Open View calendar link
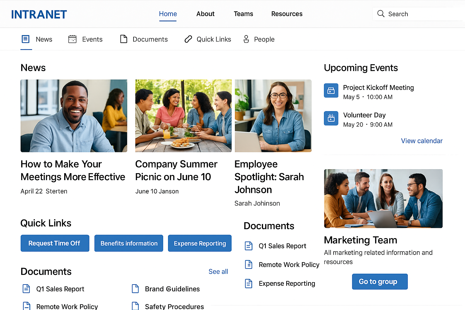465x310 pixels. (x=421, y=141)
